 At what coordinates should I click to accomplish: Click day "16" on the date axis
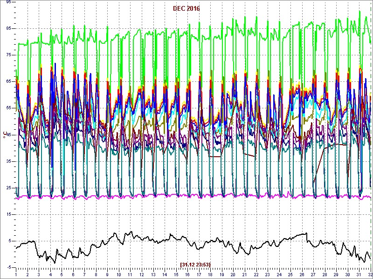tap(187, 274)
